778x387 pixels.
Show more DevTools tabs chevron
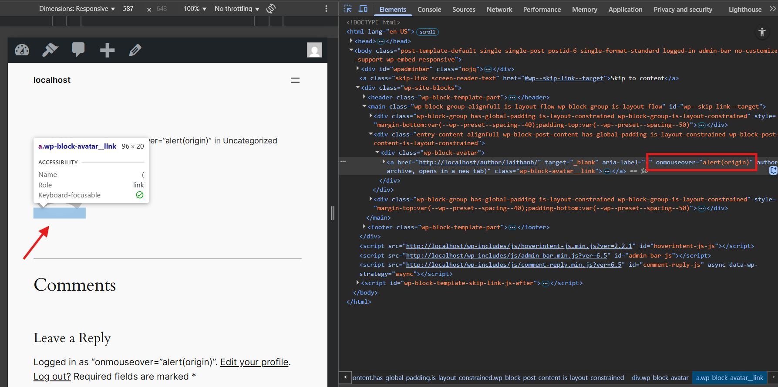click(773, 9)
